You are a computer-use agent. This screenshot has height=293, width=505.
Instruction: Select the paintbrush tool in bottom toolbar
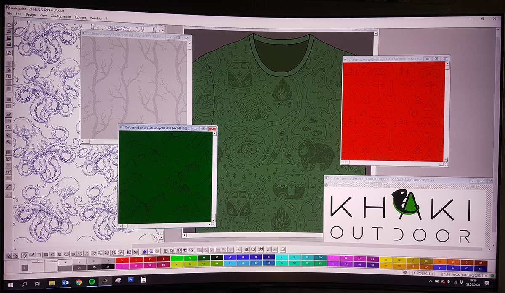(x=120, y=253)
